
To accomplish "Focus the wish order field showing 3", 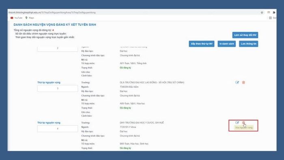I will point(58,89).
